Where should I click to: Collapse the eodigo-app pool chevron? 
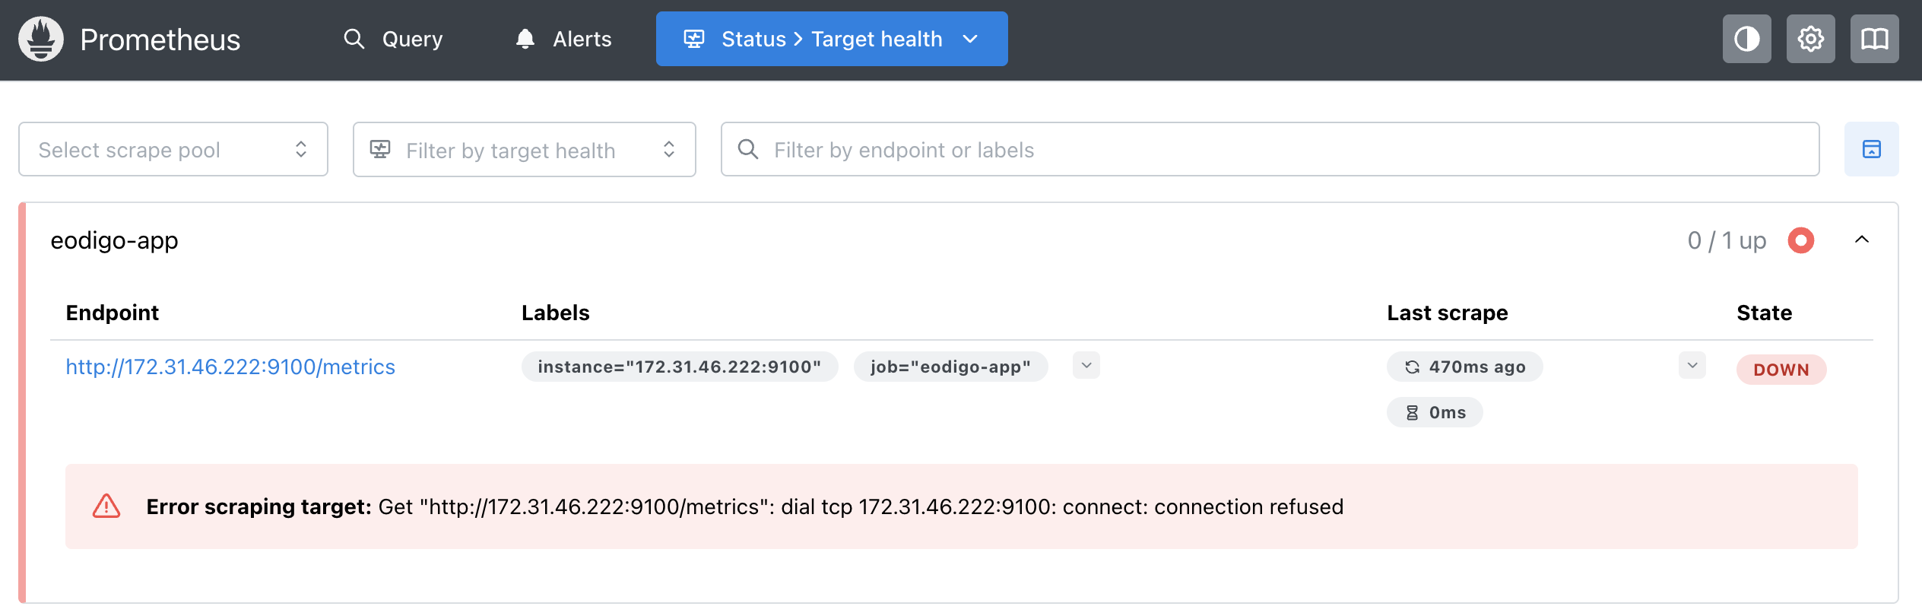click(x=1861, y=240)
